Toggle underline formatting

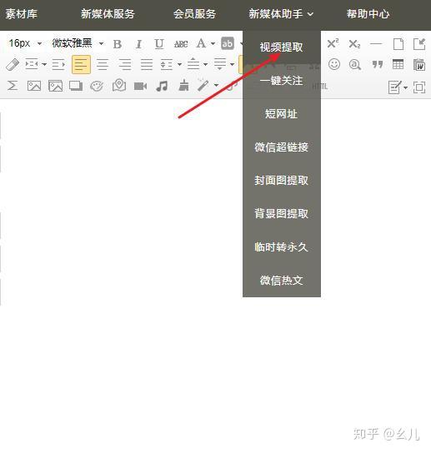click(x=159, y=44)
